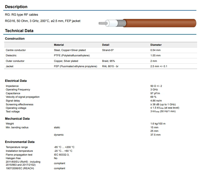Select the '-20 °C... +60 °C' value
Viewport: 209px width, 173px height.
pos(63,151)
